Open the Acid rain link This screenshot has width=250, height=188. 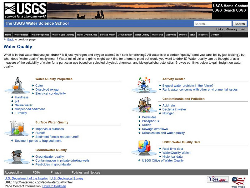point(168,105)
